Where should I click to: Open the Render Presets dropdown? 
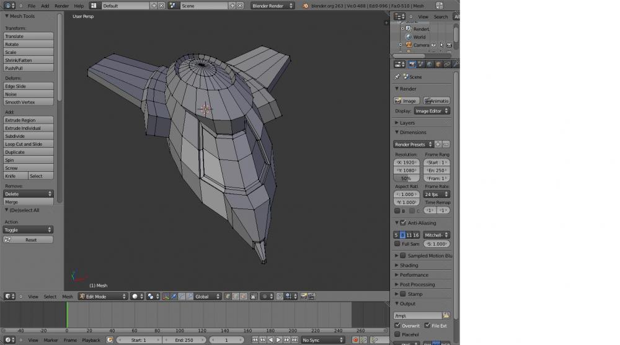[413, 145]
